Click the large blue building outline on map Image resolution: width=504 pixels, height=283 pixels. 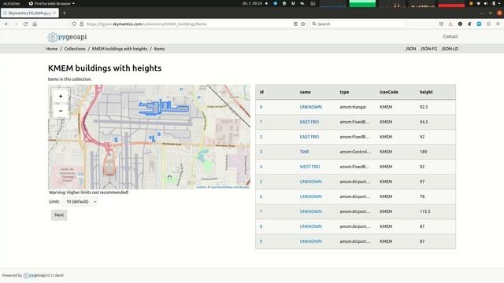coord(163,108)
